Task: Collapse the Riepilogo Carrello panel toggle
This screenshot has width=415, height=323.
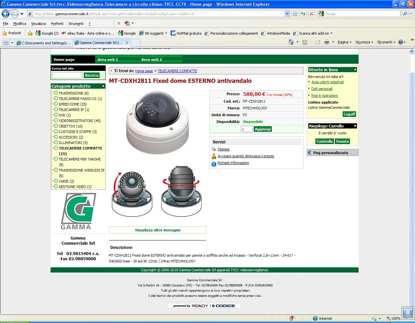Action: [355, 126]
